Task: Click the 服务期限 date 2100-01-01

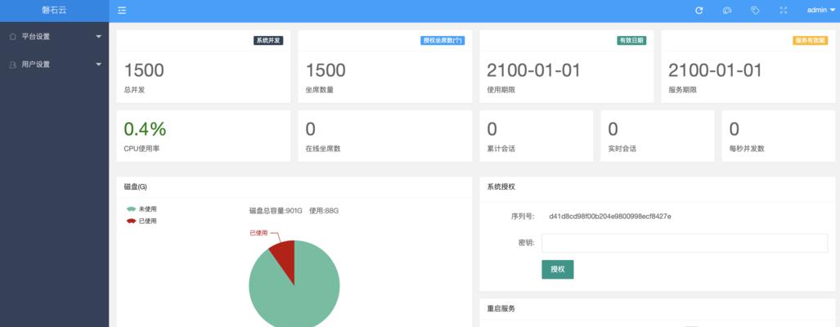Action: [x=715, y=70]
